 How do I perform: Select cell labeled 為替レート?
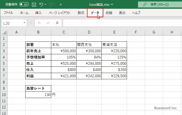point(38,88)
